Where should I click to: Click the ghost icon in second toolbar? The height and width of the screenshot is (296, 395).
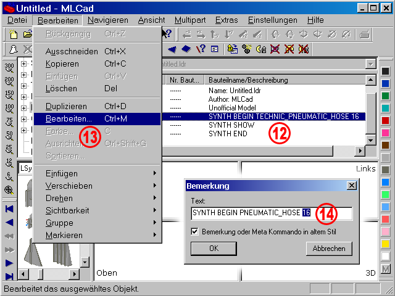coord(14,49)
